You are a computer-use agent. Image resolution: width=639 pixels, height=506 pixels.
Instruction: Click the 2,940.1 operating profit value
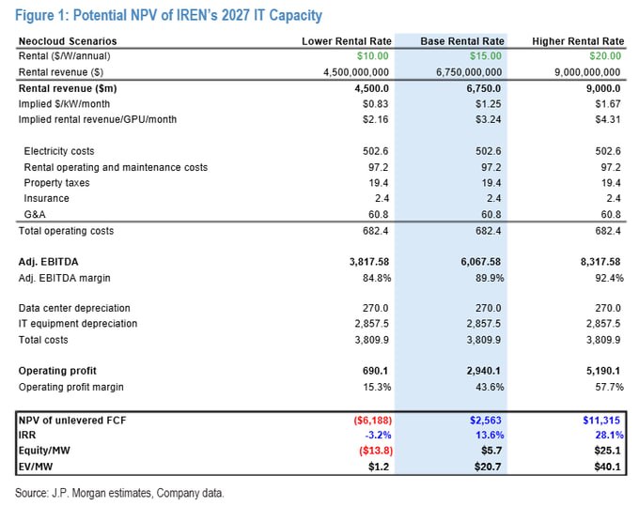(x=484, y=371)
